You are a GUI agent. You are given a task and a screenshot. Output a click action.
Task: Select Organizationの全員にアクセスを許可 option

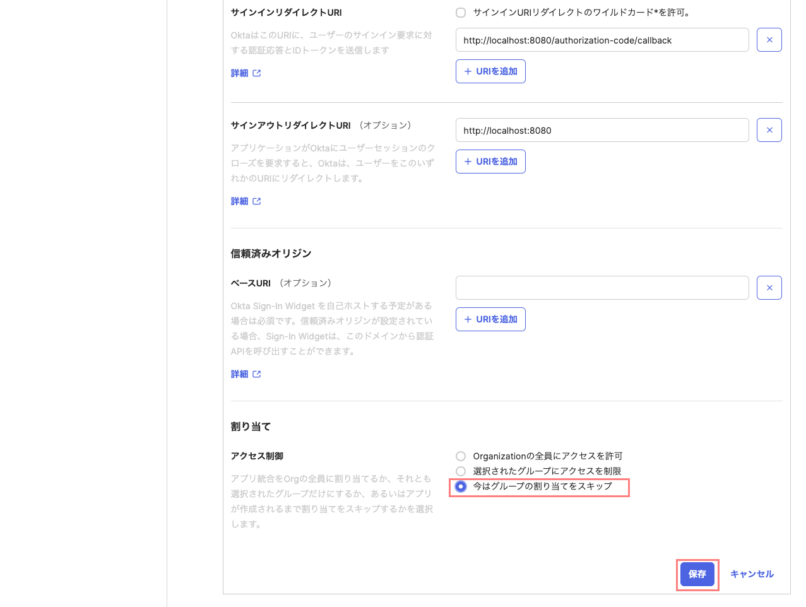point(461,456)
